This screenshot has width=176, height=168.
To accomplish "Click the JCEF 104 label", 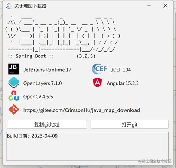I will coord(121,70).
